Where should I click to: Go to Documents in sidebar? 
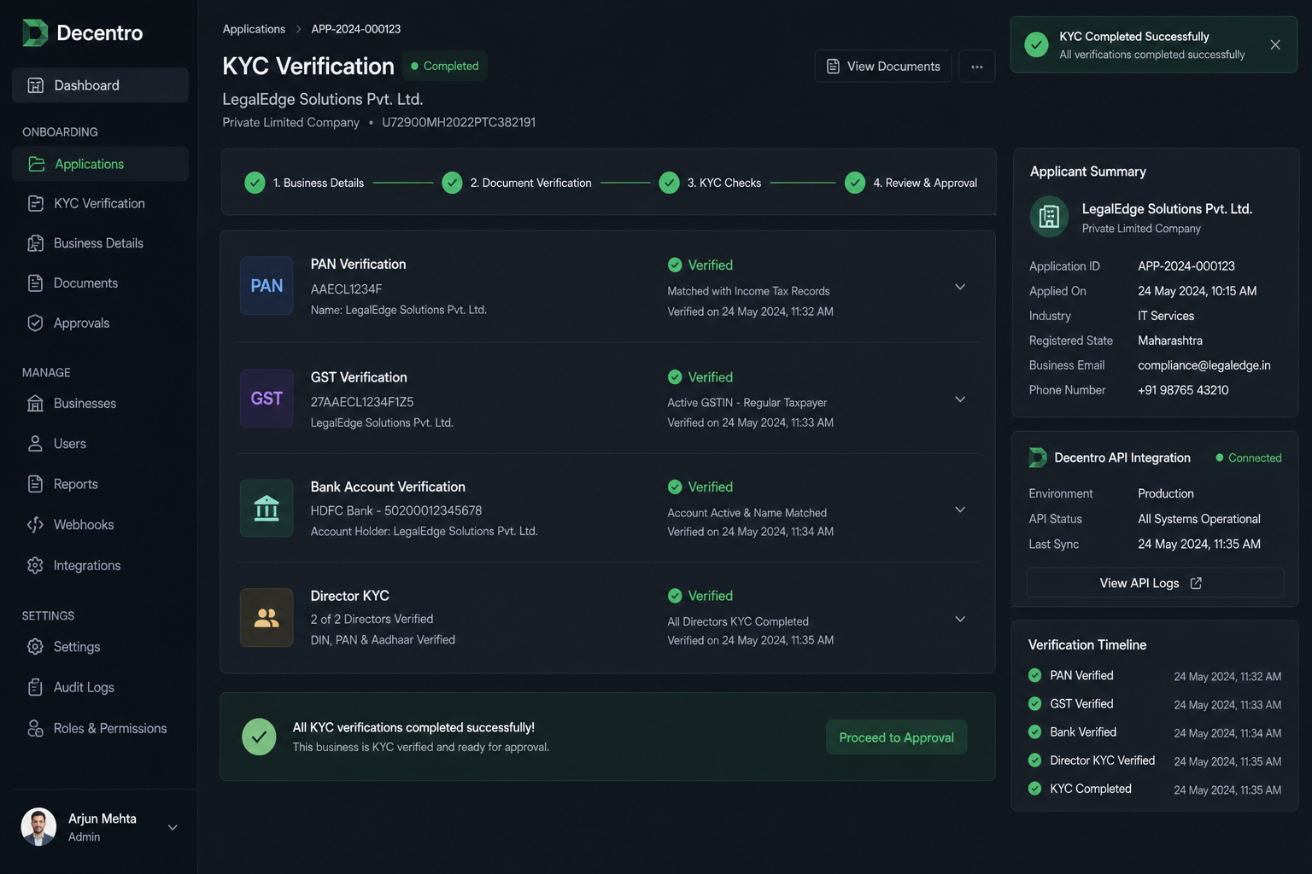[100, 283]
